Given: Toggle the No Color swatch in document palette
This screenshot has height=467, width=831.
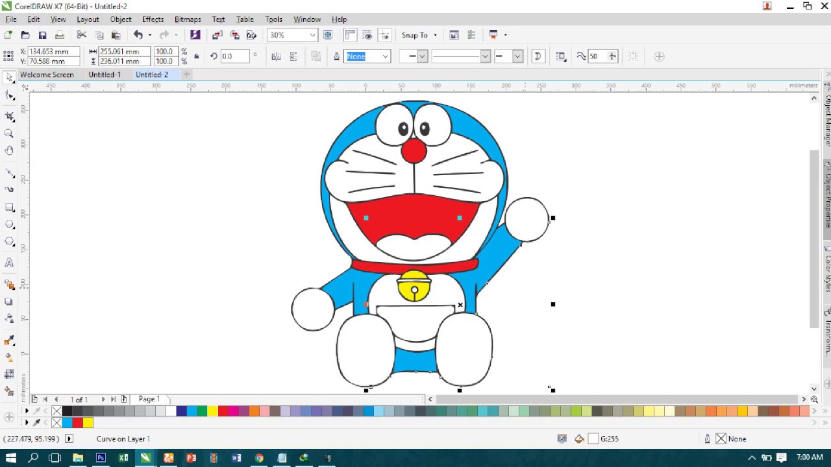Looking at the screenshot, I should 57,423.
